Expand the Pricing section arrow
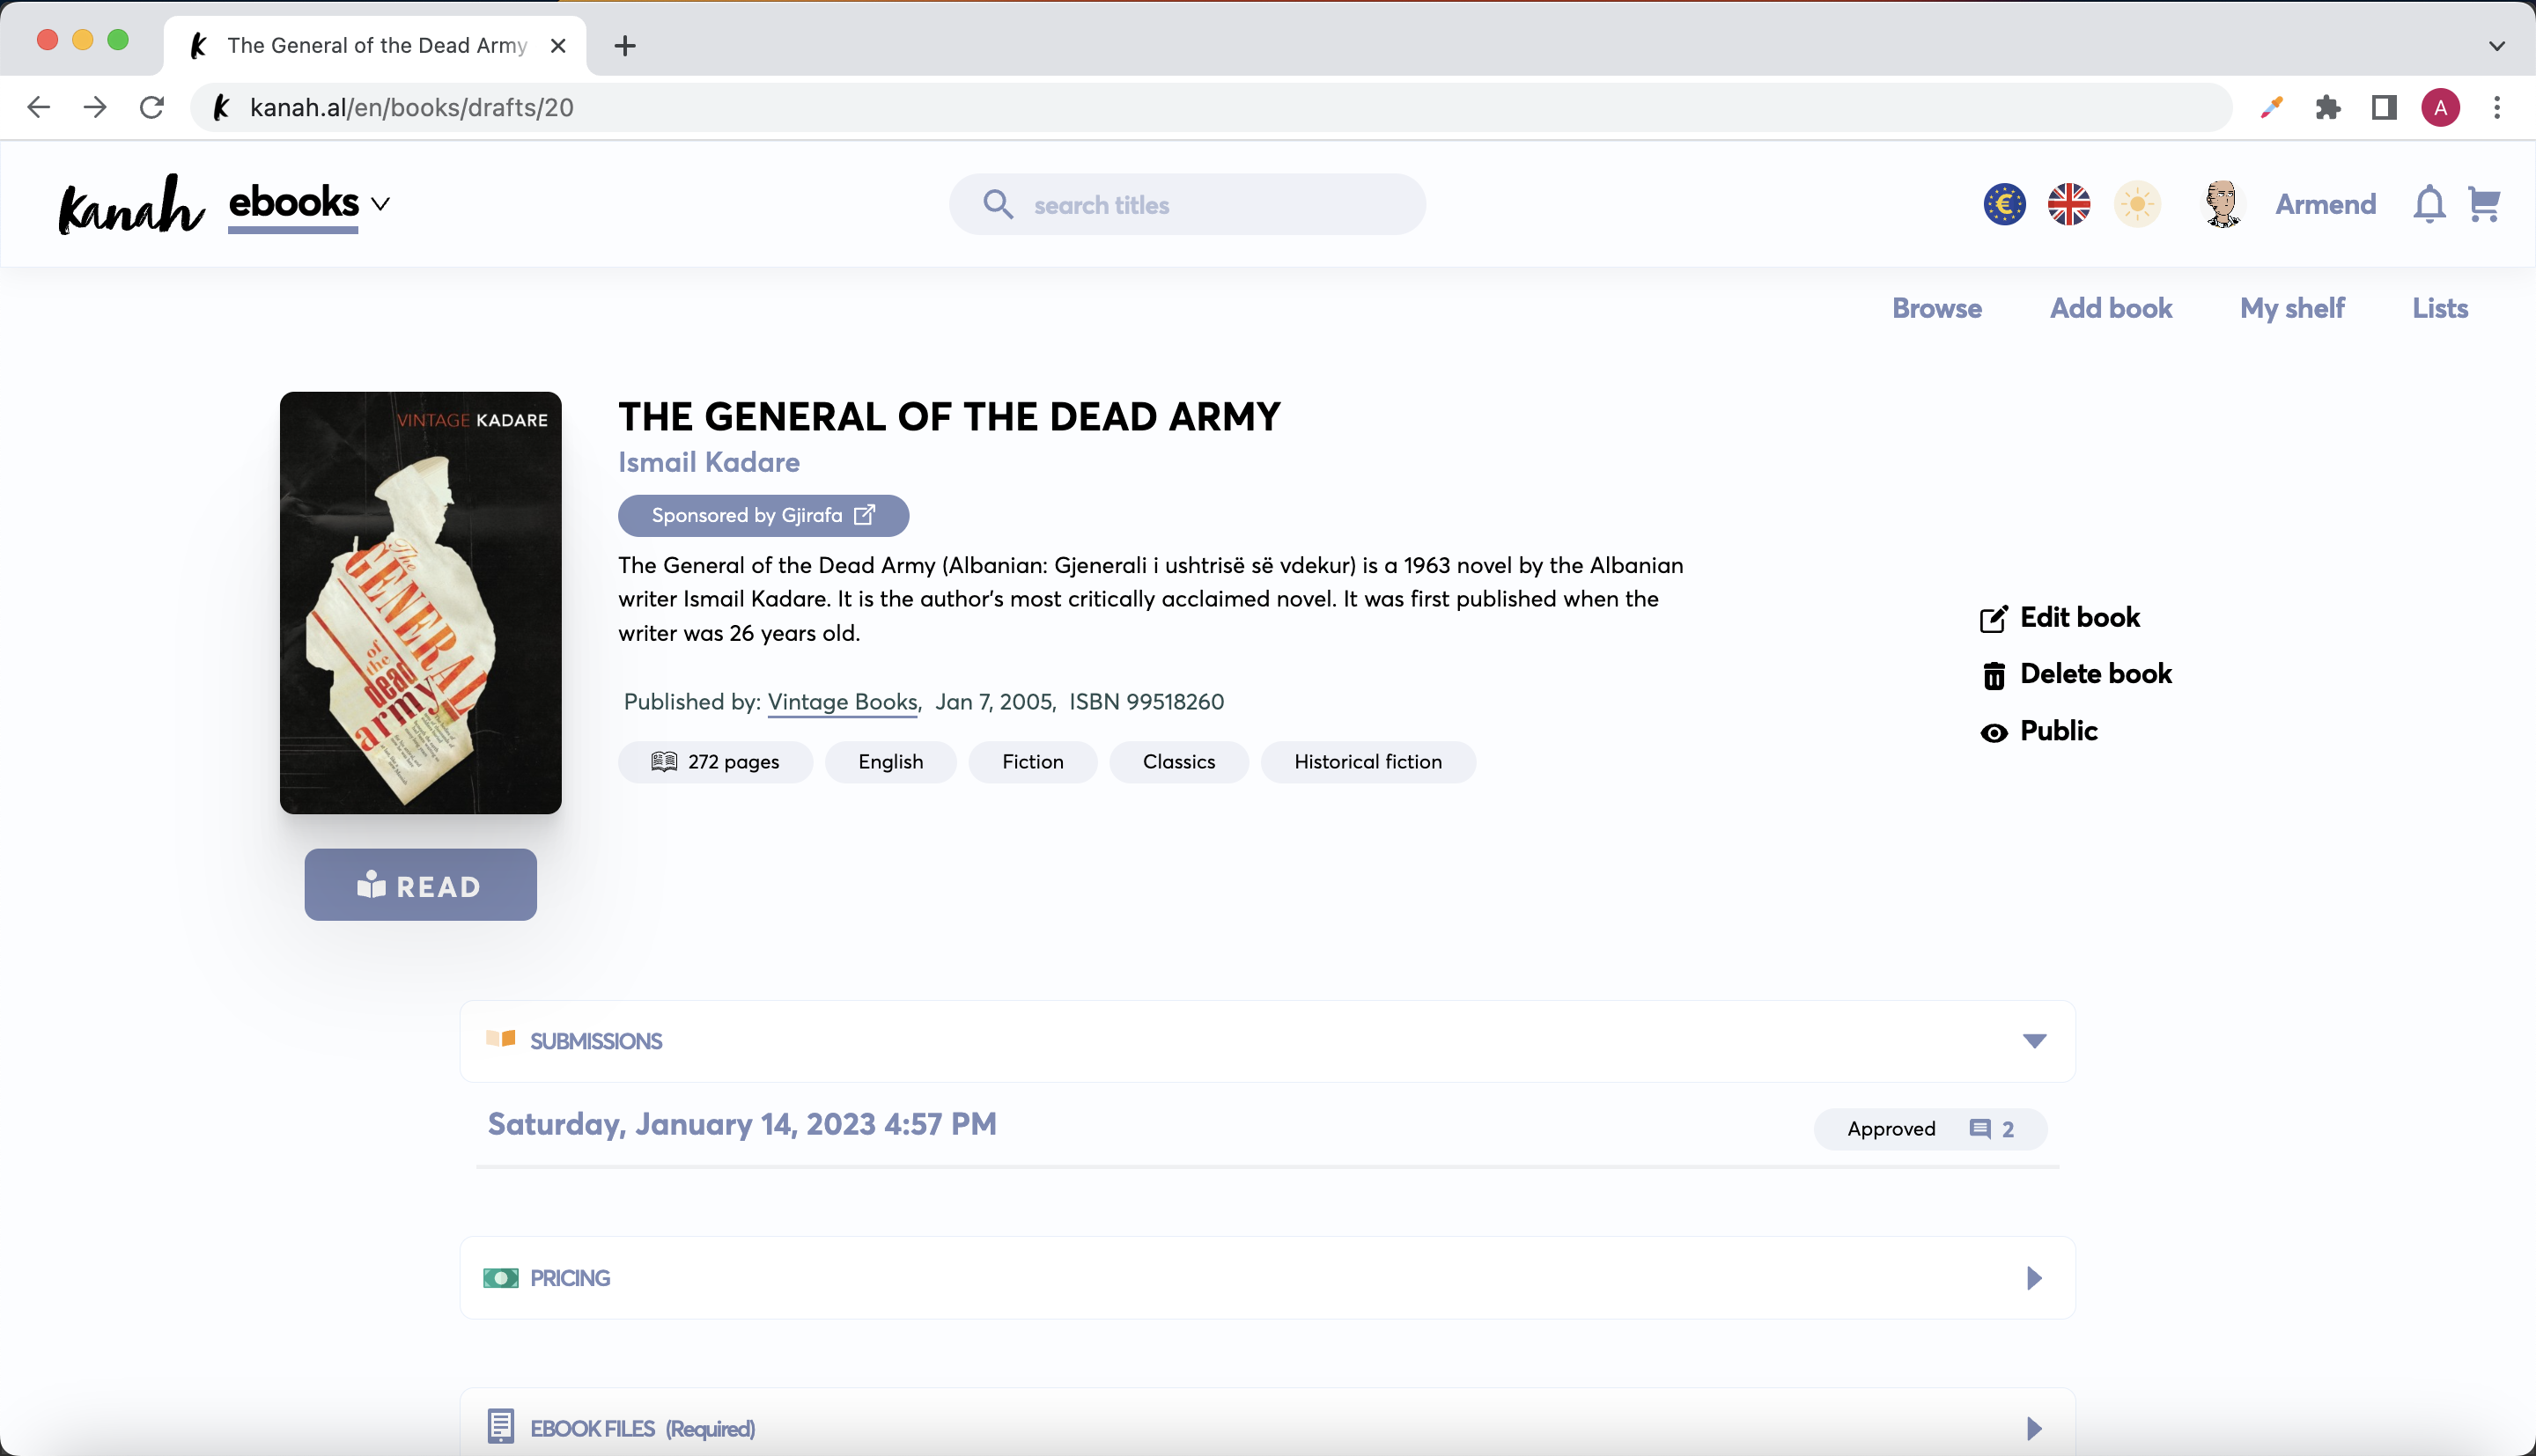The height and width of the screenshot is (1456, 2536). pos(2034,1278)
